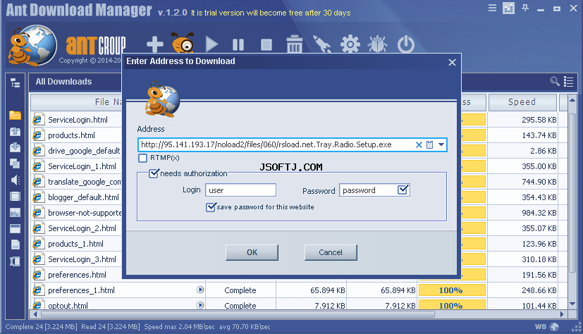
Task: Select the upload arrow category in sidebar
Action: [16, 131]
